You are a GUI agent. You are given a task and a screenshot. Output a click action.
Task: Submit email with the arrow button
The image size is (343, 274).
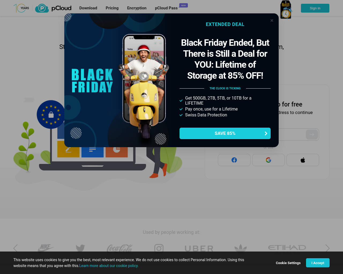pos(312,135)
